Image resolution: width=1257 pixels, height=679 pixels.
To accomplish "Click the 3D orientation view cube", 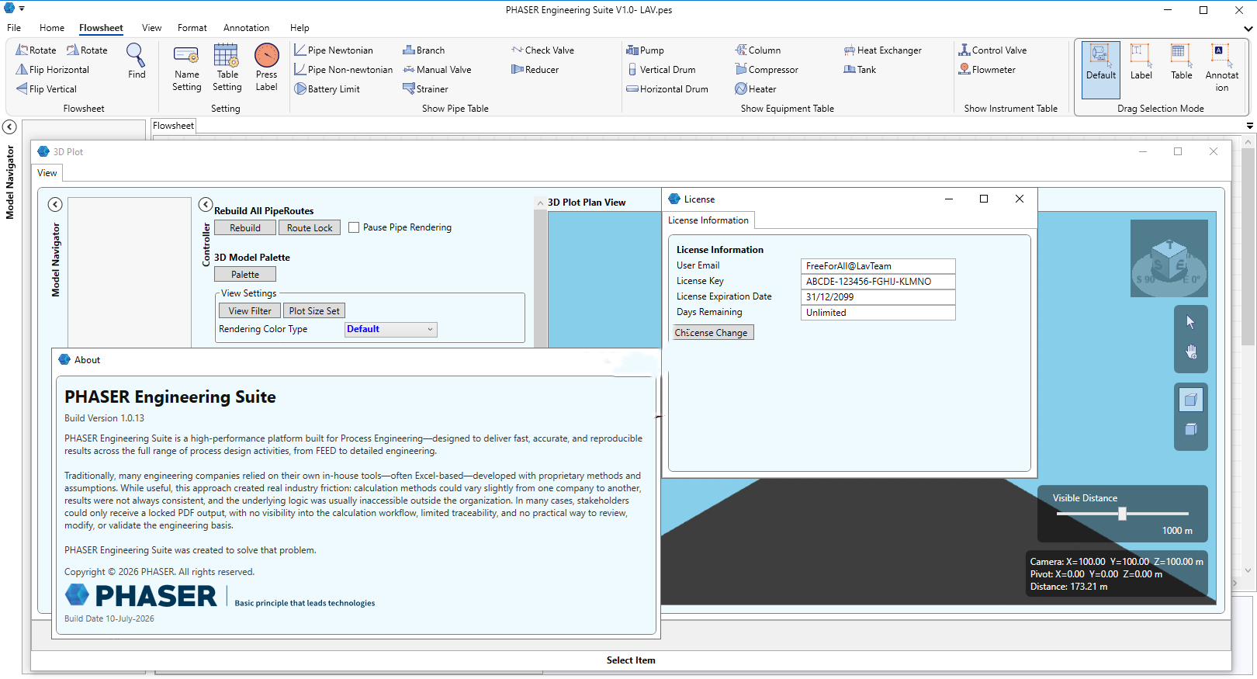I will [1169, 258].
